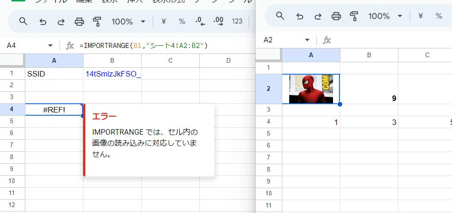Viewport: 452px width, 213px height.
Task: Print from the left window toolbar
Action: click(79, 22)
